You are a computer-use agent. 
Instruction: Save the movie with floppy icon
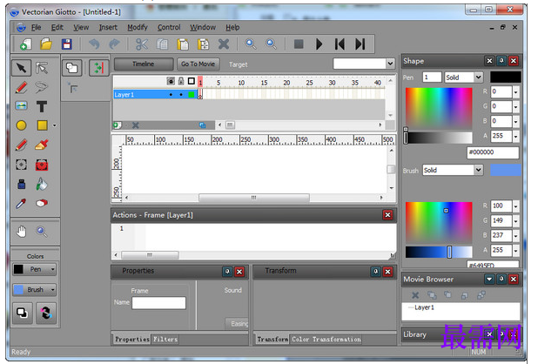(x=66, y=44)
